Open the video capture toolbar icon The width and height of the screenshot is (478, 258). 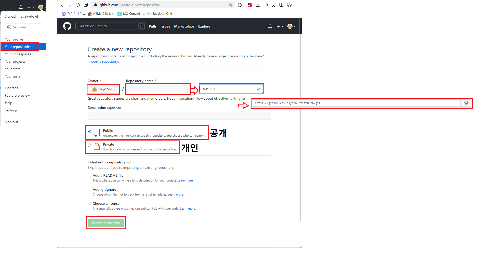pos(266,5)
